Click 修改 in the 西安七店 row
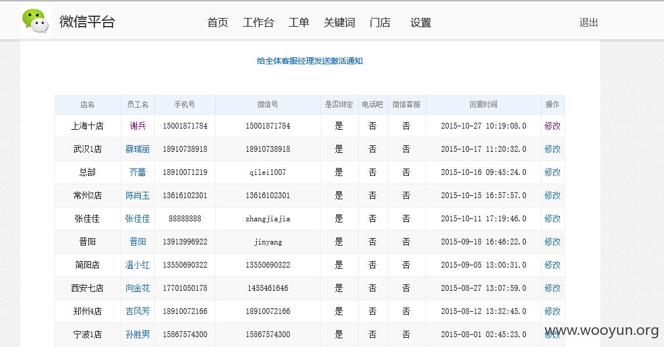The image size is (664, 347). [552, 288]
